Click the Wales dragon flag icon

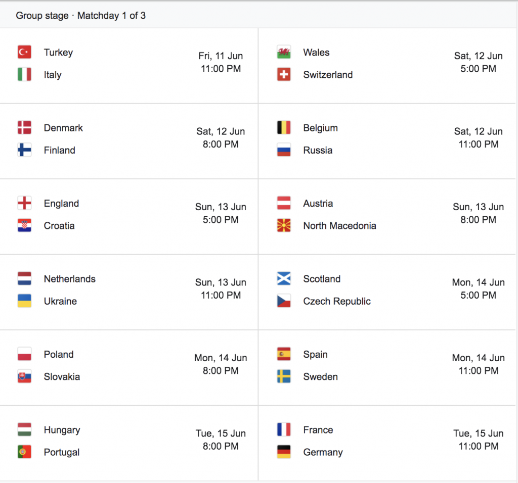point(284,52)
